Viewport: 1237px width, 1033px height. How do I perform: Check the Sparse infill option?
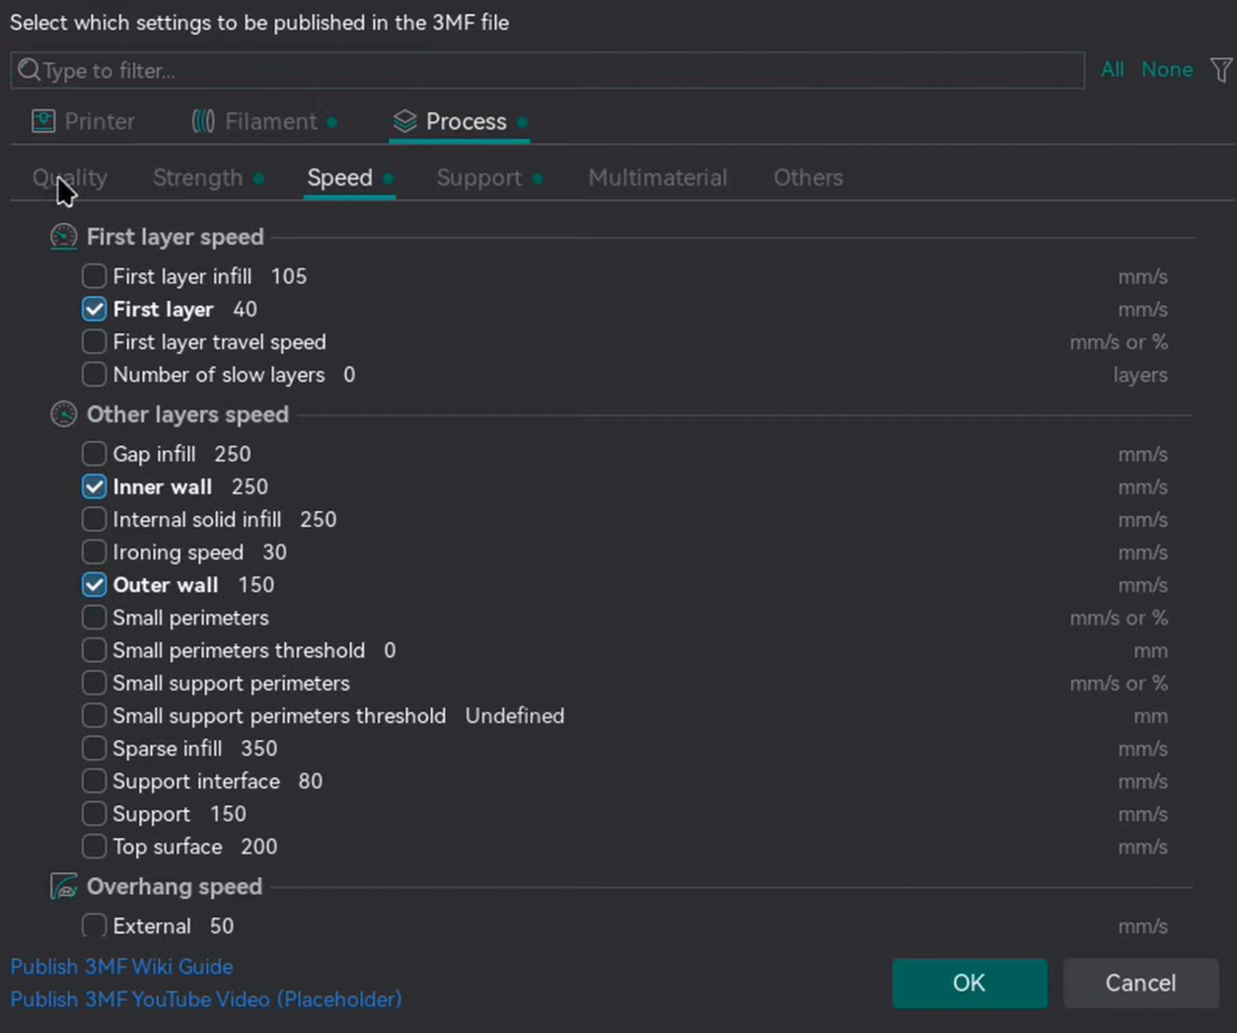[94, 748]
